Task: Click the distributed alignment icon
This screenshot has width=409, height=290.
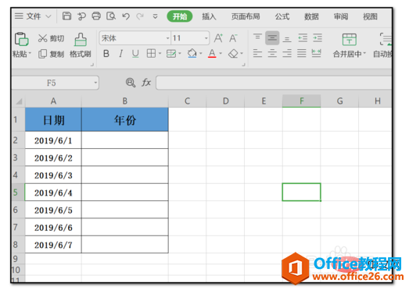Action: (316, 53)
